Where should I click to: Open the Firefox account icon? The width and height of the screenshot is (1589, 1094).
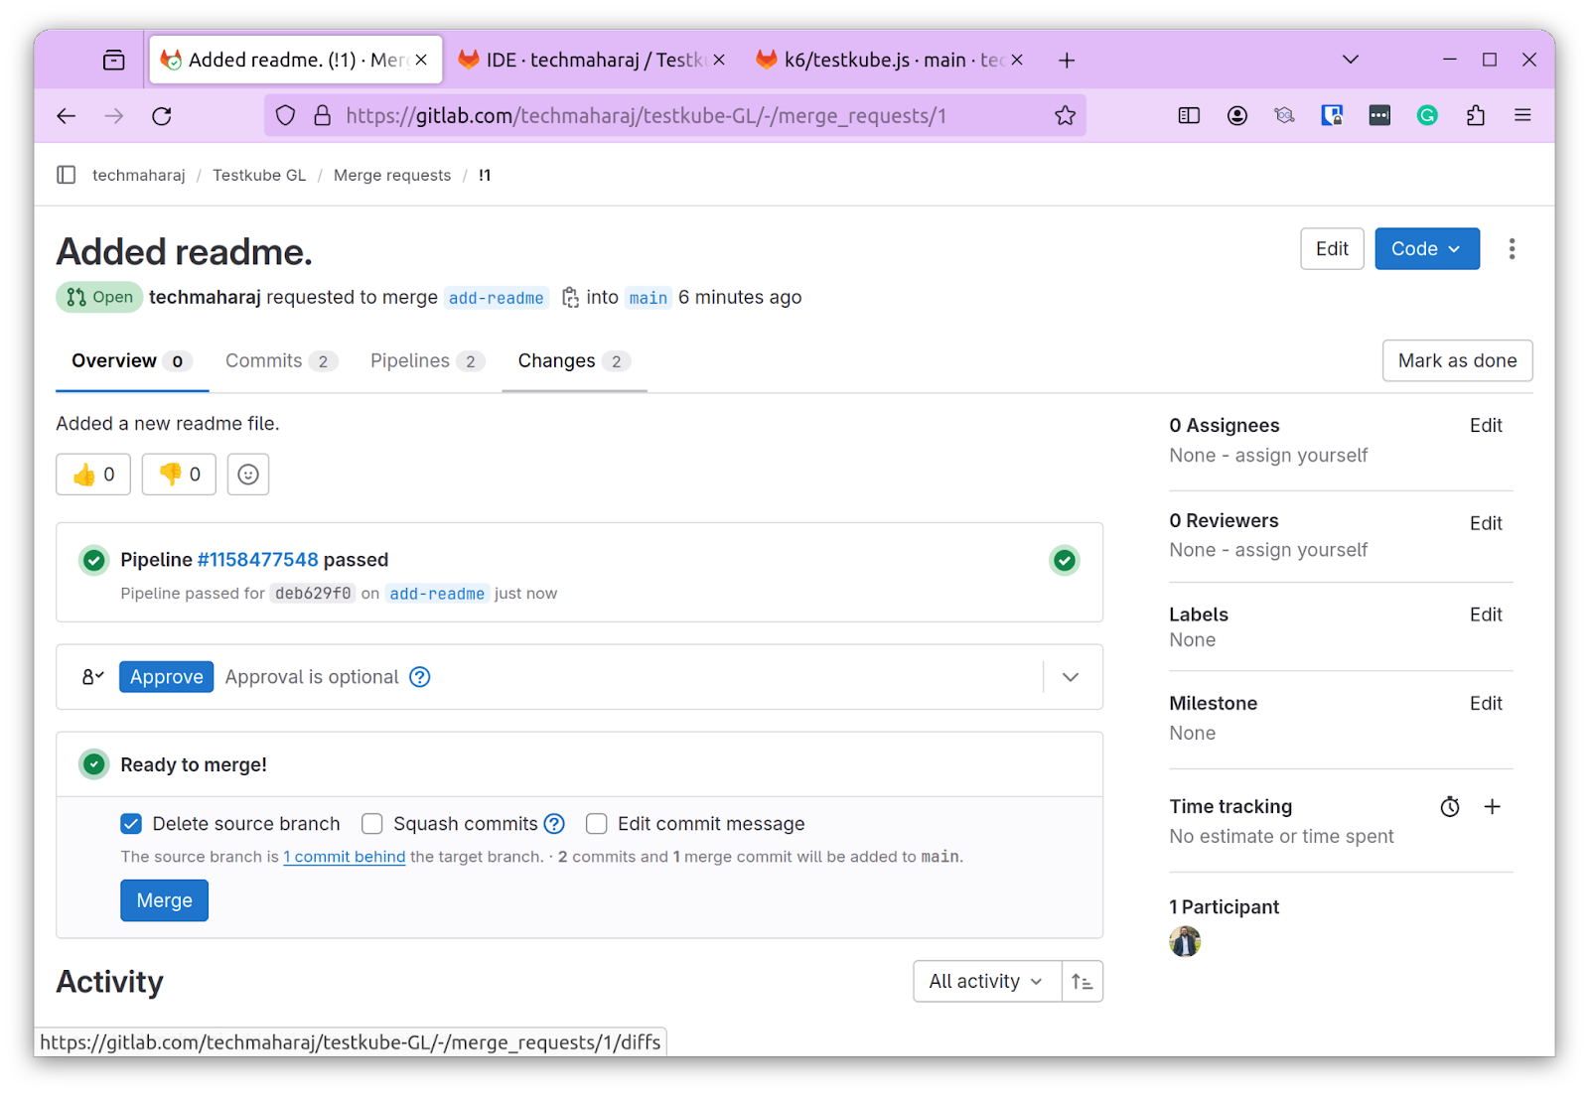(1236, 116)
